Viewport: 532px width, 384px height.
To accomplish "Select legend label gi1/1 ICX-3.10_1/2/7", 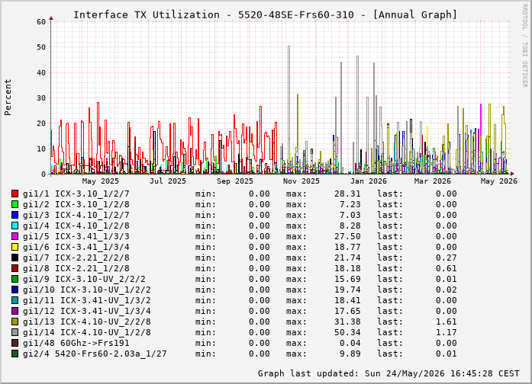I will [76, 194].
